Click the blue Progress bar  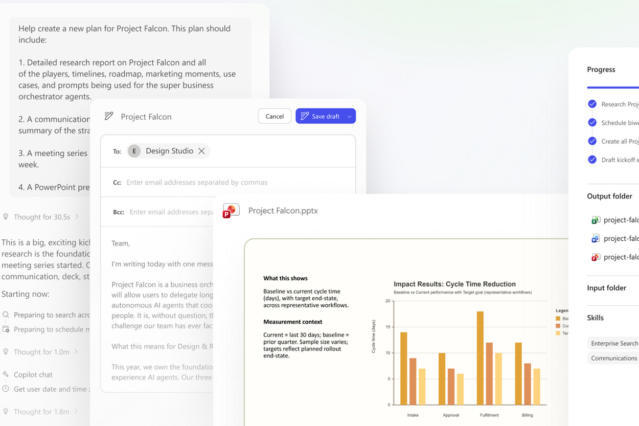[613, 87]
